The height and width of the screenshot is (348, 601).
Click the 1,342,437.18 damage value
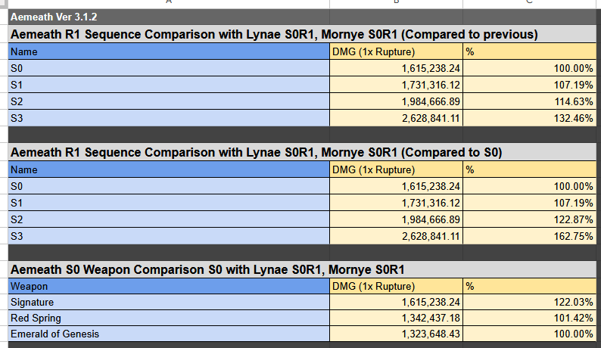396,318
